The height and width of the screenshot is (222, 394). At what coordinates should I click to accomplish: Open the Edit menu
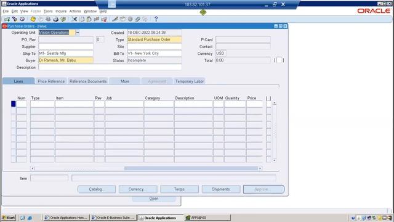[x=15, y=11]
